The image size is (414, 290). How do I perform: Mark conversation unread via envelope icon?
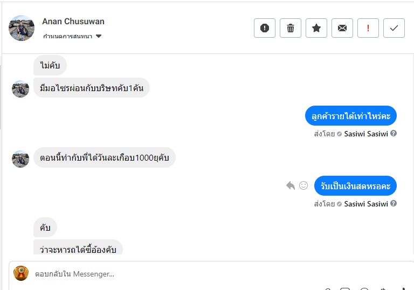click(x=342, y=28)
